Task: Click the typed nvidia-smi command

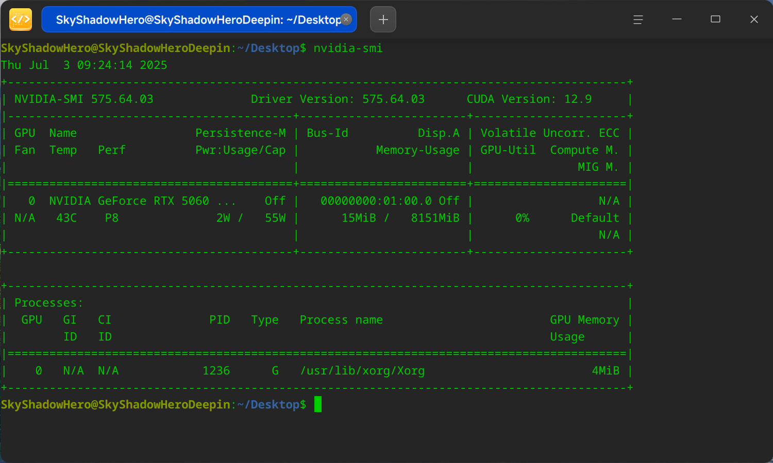Action: click(x=348, y=48)
